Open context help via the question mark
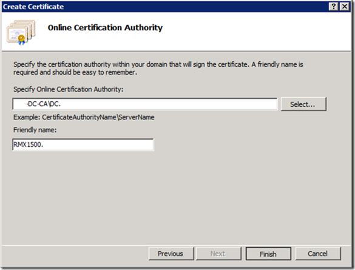The height and width of the screenshot is (270, 355). point(334,7)
